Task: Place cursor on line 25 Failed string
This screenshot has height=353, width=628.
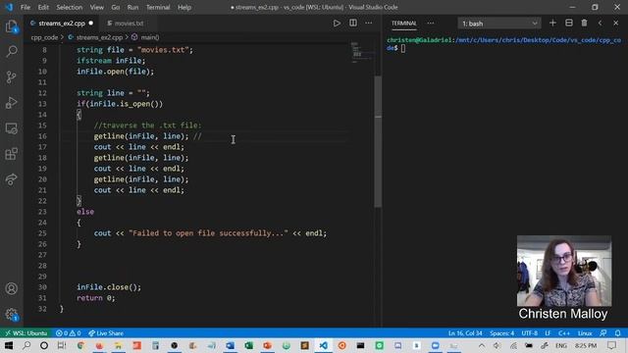Action: tap(208, 233)
